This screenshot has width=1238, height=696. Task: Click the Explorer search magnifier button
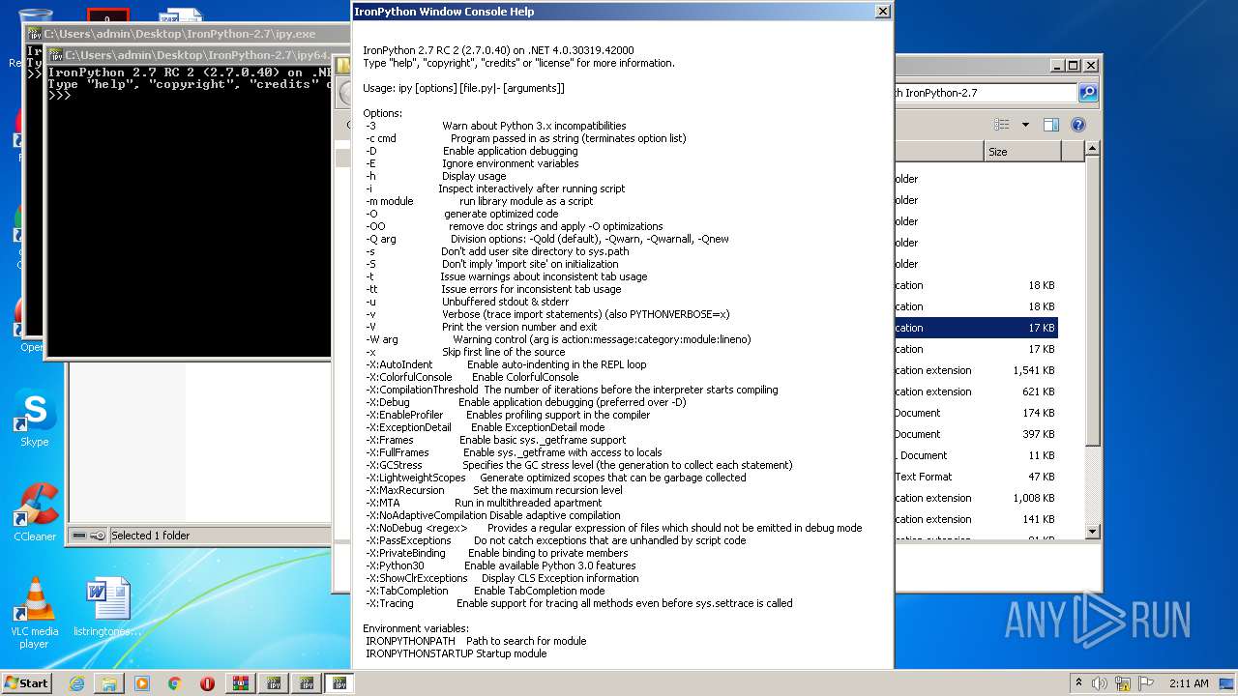[1088, 93]
